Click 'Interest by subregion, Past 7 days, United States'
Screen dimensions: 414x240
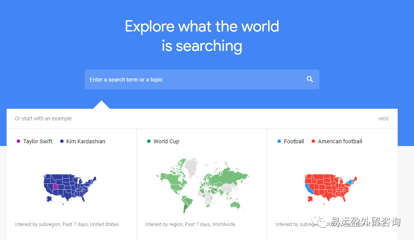[67, 224]
